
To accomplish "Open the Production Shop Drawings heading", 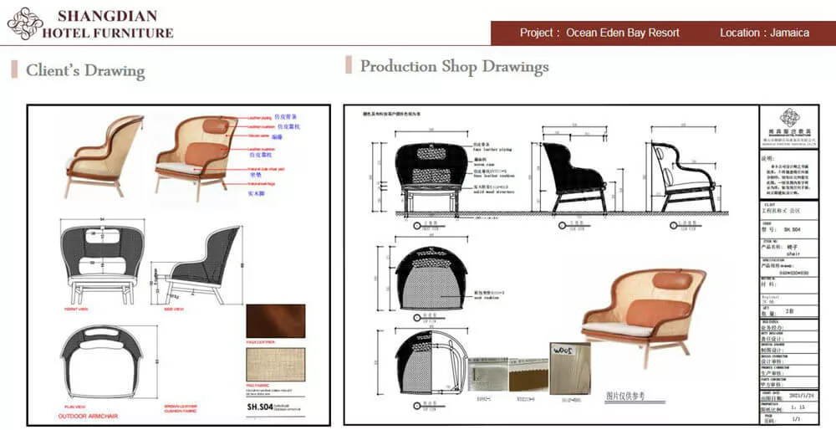I will coord(454,66).
